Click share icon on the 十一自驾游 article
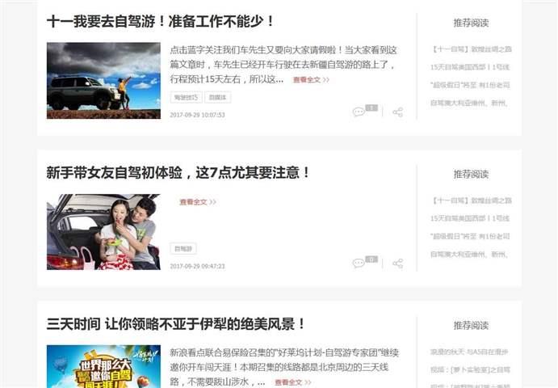The height and width of the screenshot is (388, 558). coord(397,112)
